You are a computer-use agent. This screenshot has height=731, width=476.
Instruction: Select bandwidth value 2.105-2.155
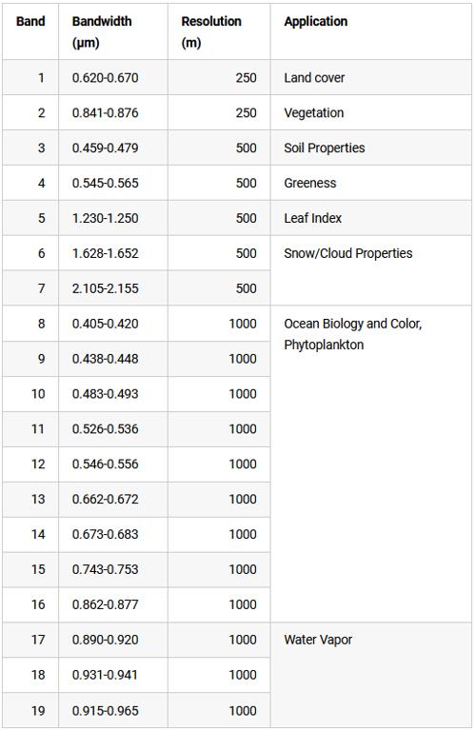(x=106, y=288)
